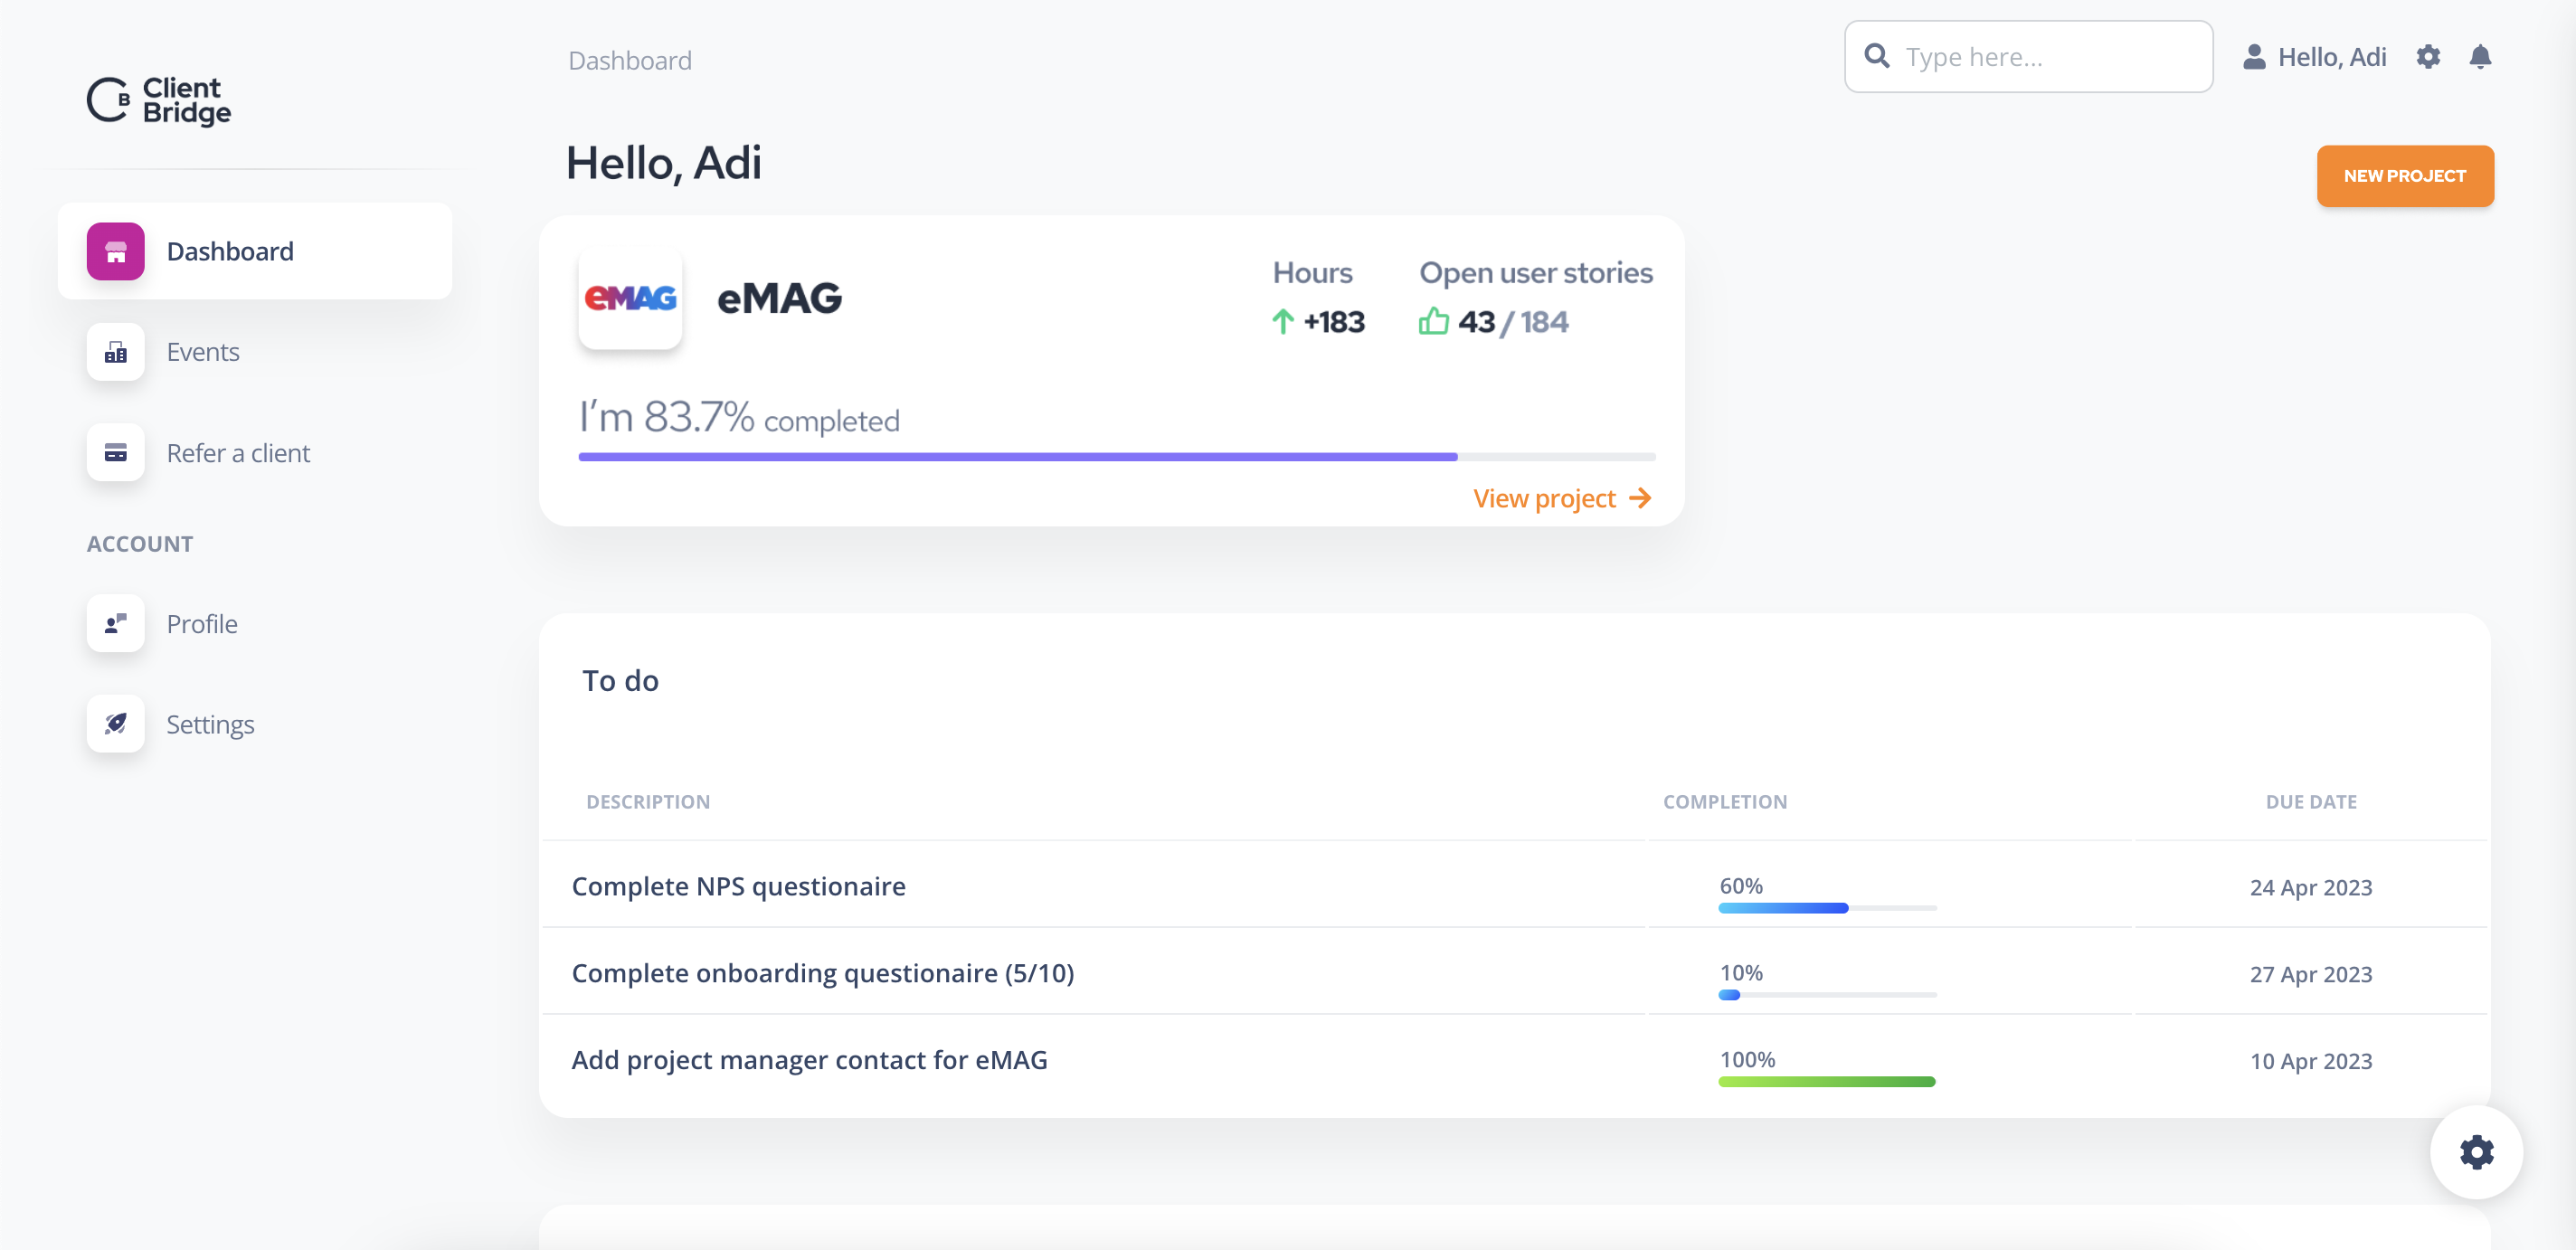Go to Profile under Account

tap(202, 624)
